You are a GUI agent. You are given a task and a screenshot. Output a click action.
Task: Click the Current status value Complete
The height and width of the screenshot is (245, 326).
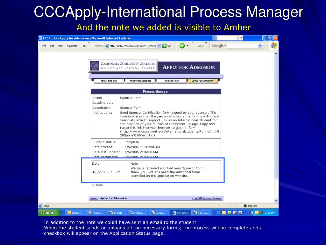tap(131, 142)
